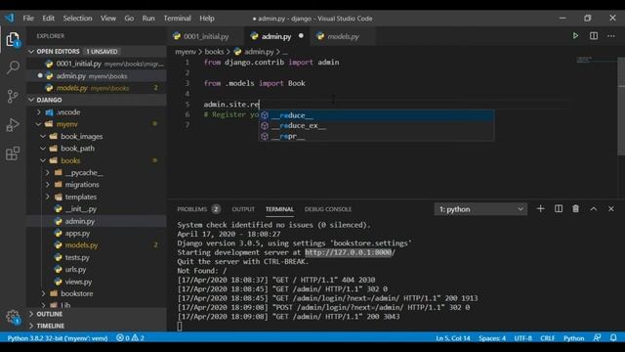The image size is (625, 352).
Task: Open the Manage gear icon
Action: (x=13, y=317)
